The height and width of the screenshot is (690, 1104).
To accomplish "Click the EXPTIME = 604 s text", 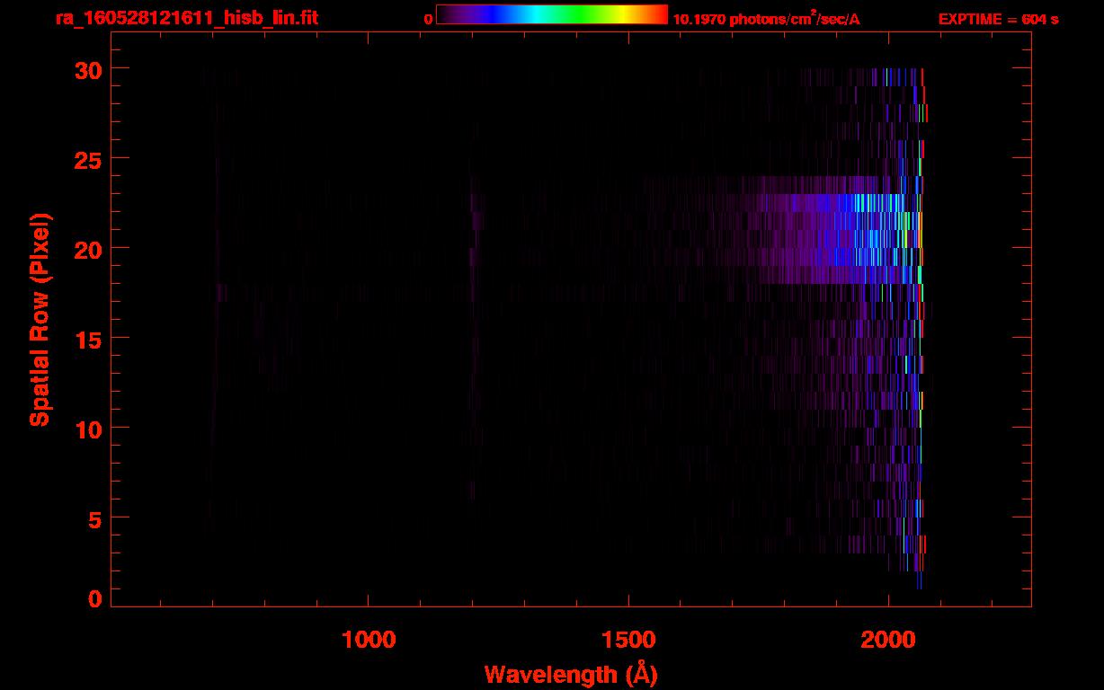I will (998, 19).
